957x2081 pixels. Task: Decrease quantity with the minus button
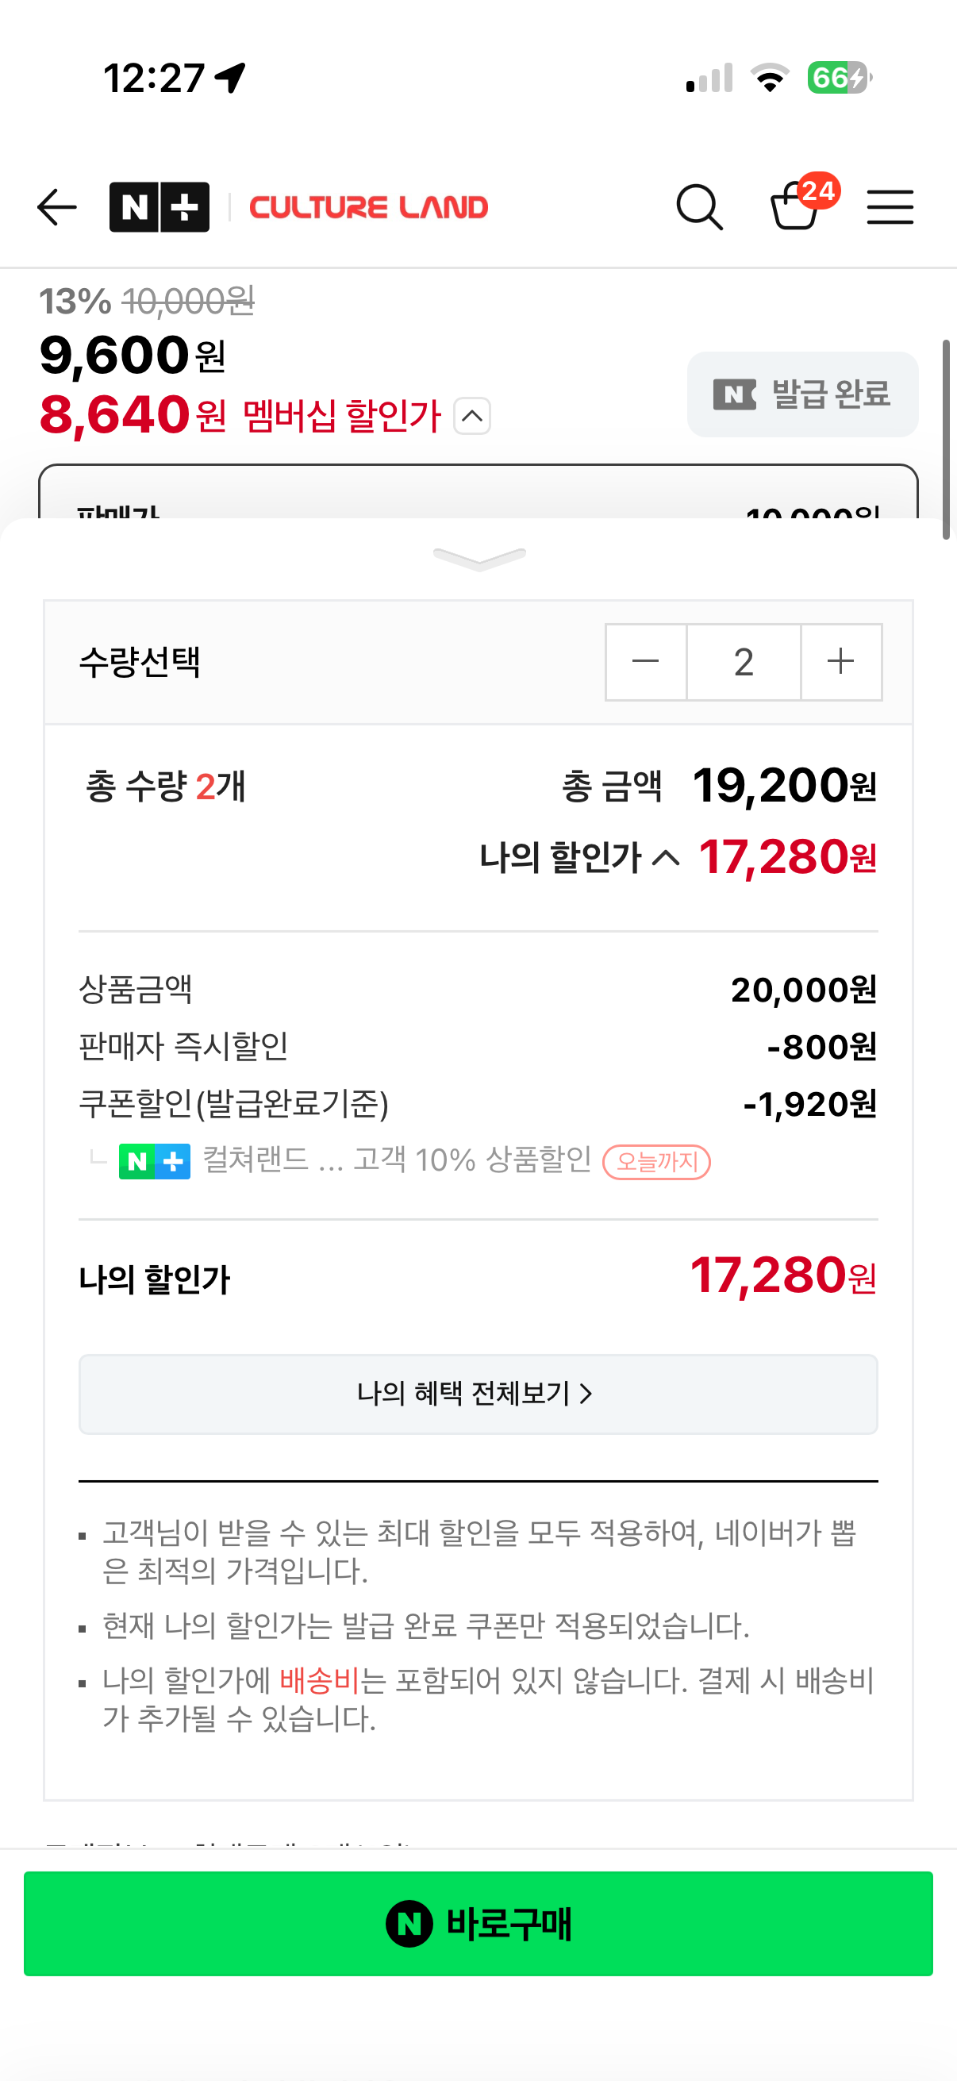click(645, 662)
